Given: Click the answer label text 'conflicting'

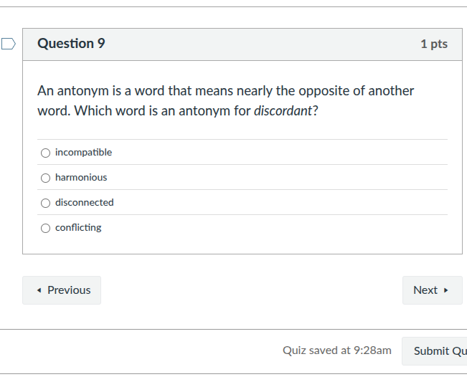Looking at the screenshot, I should [x=78, y=228].
